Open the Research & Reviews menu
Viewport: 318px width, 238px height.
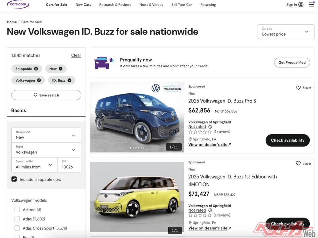click(115, 5)
